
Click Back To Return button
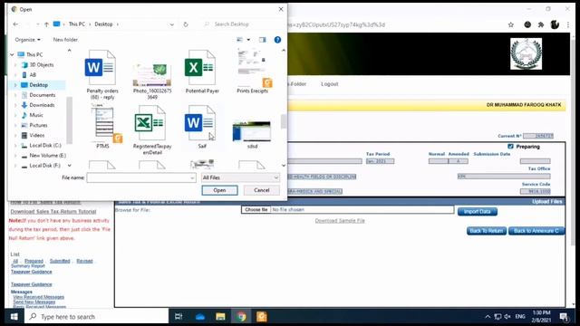487,231
